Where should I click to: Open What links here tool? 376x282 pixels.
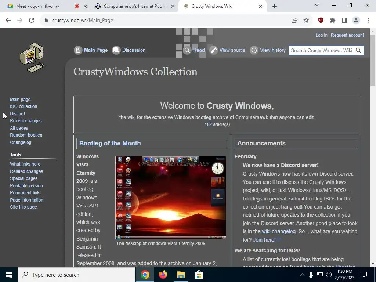(25, 164)
